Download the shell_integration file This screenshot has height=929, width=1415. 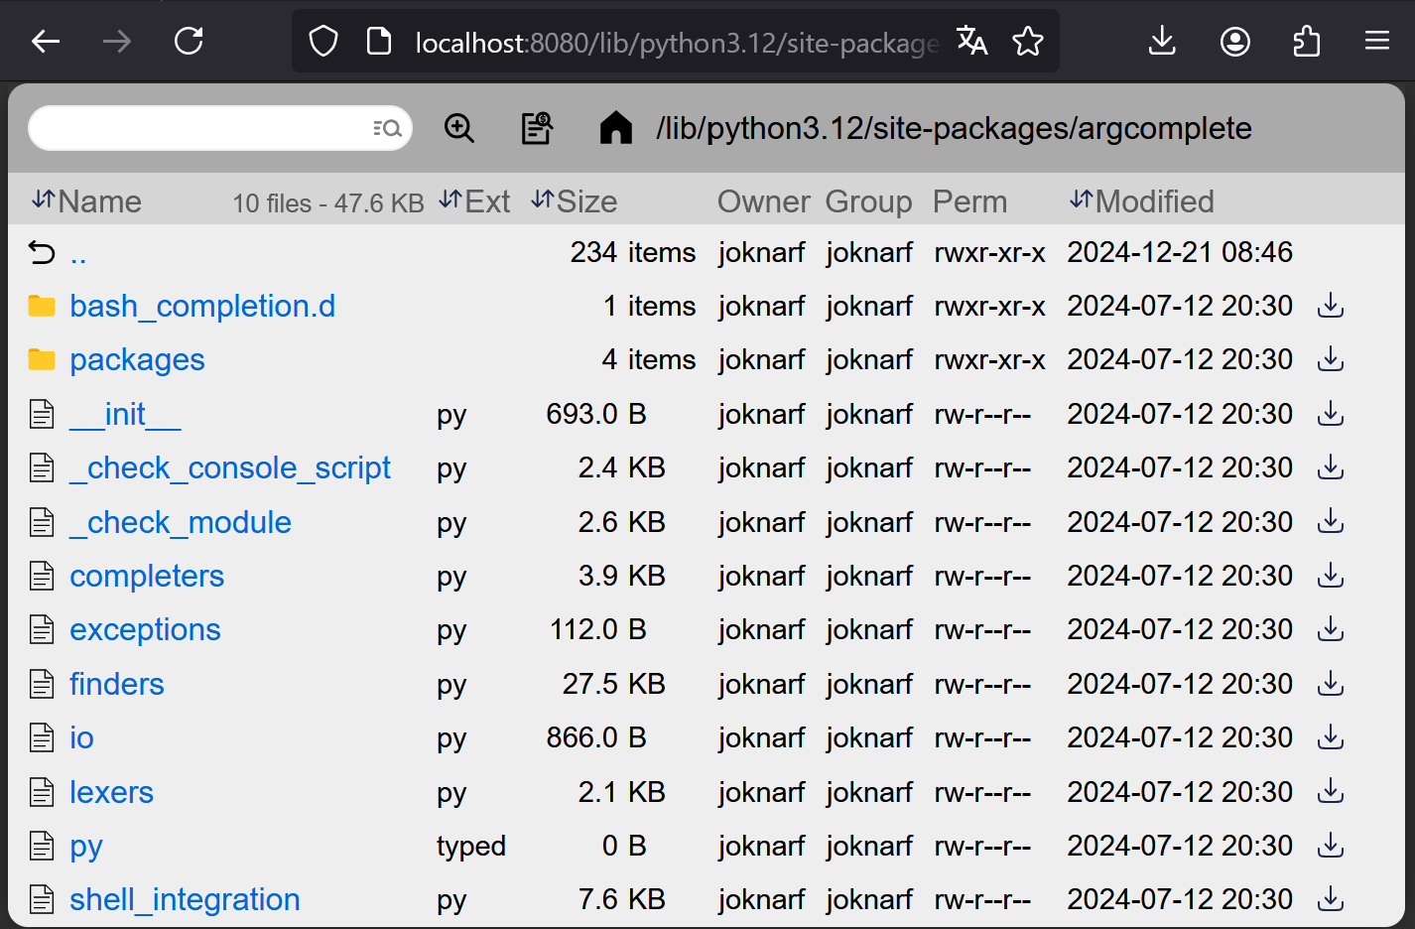(1331, 899)
